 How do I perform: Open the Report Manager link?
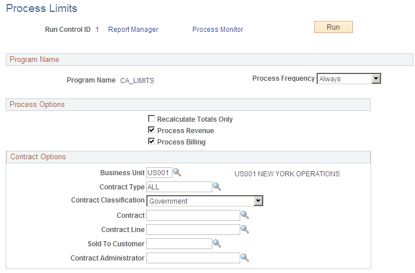click(133, 30)
